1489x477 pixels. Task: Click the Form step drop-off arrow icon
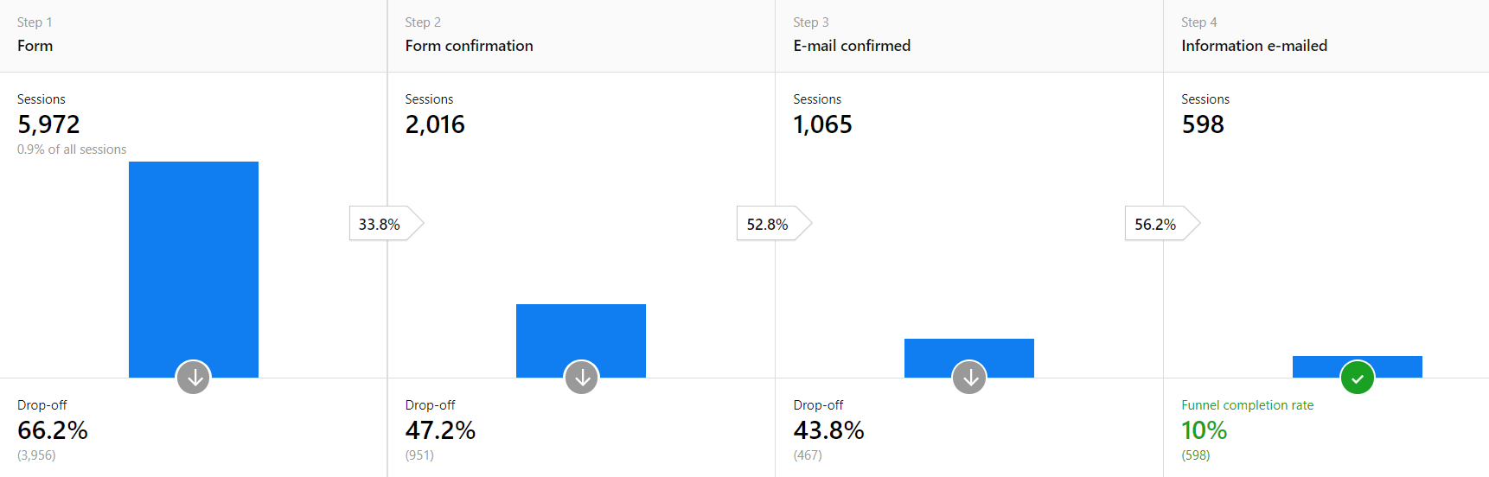click(194, 378)
